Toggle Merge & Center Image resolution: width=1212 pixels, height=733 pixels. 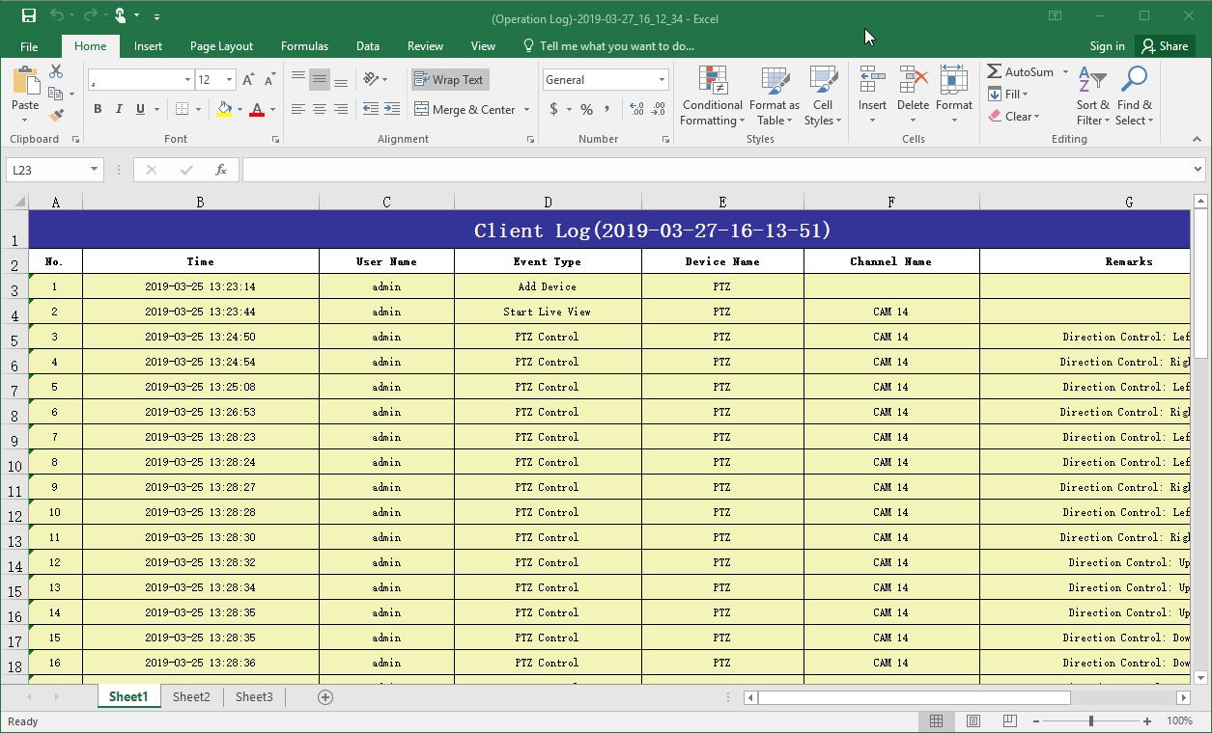pos(465,109)
